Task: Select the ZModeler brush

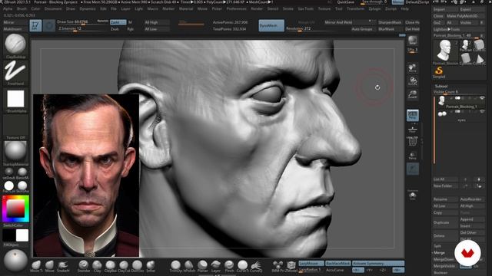Action: [291, 266]
